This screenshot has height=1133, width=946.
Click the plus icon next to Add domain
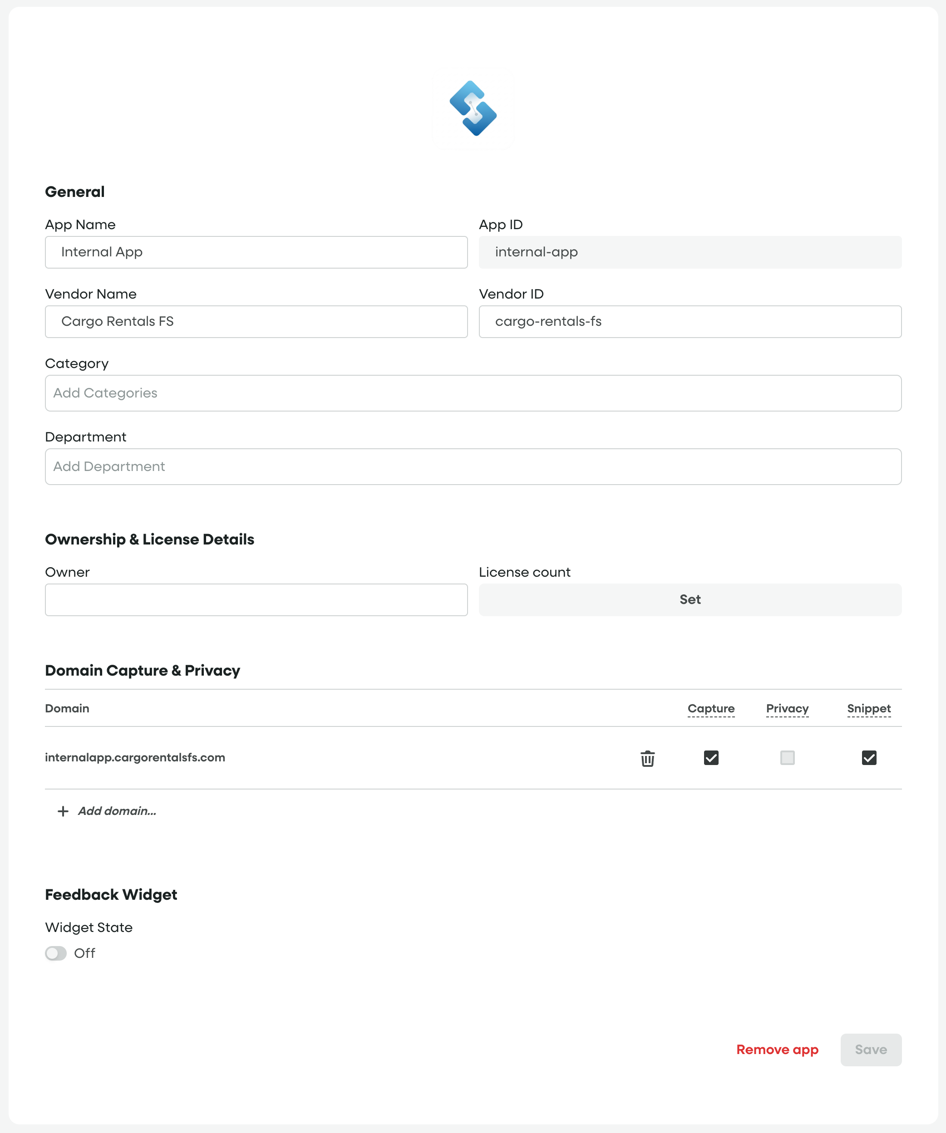[62, 811]
